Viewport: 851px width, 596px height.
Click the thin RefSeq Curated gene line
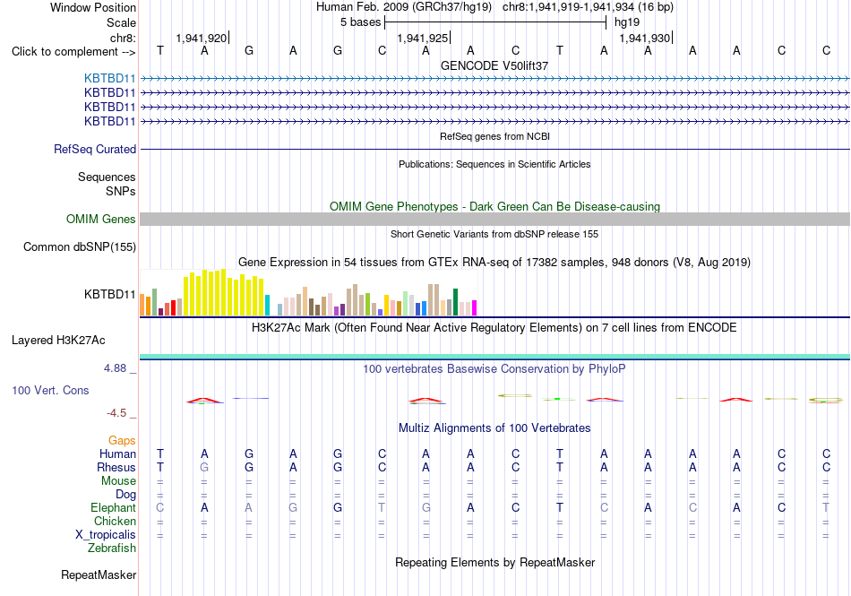pyautogui.click(x=494, y=150)
